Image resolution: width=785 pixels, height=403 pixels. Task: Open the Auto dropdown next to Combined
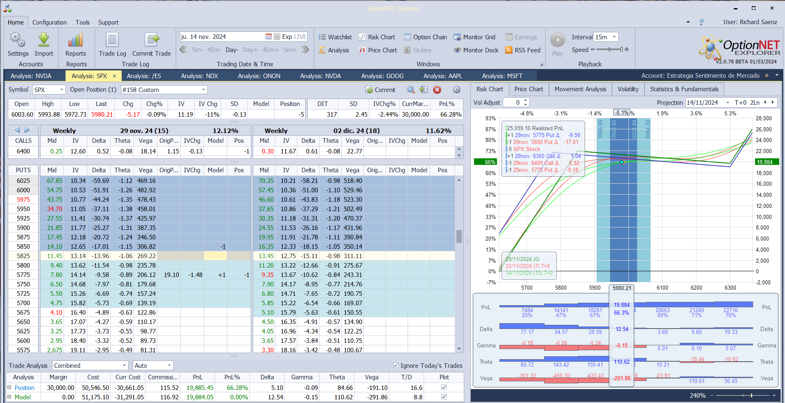pyautogui.click(x=169, y=365)
